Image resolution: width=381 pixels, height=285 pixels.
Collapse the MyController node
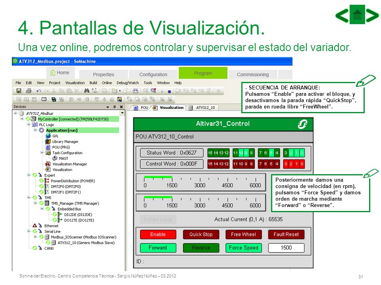coord(22,119)
